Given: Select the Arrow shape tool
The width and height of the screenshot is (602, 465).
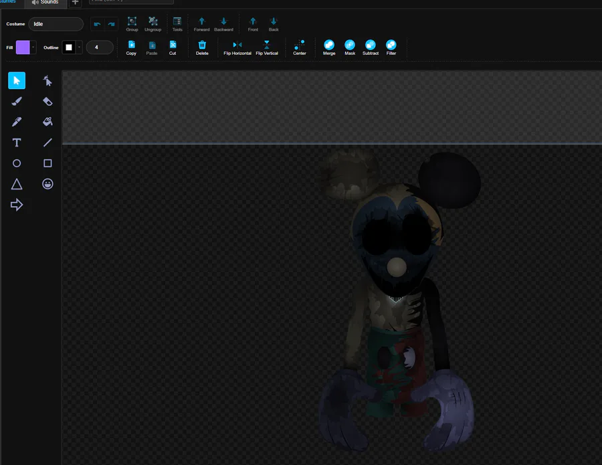Looking at the screenshot, I should (17, 205).
